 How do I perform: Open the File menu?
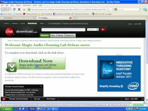click(x=2, y=5)
